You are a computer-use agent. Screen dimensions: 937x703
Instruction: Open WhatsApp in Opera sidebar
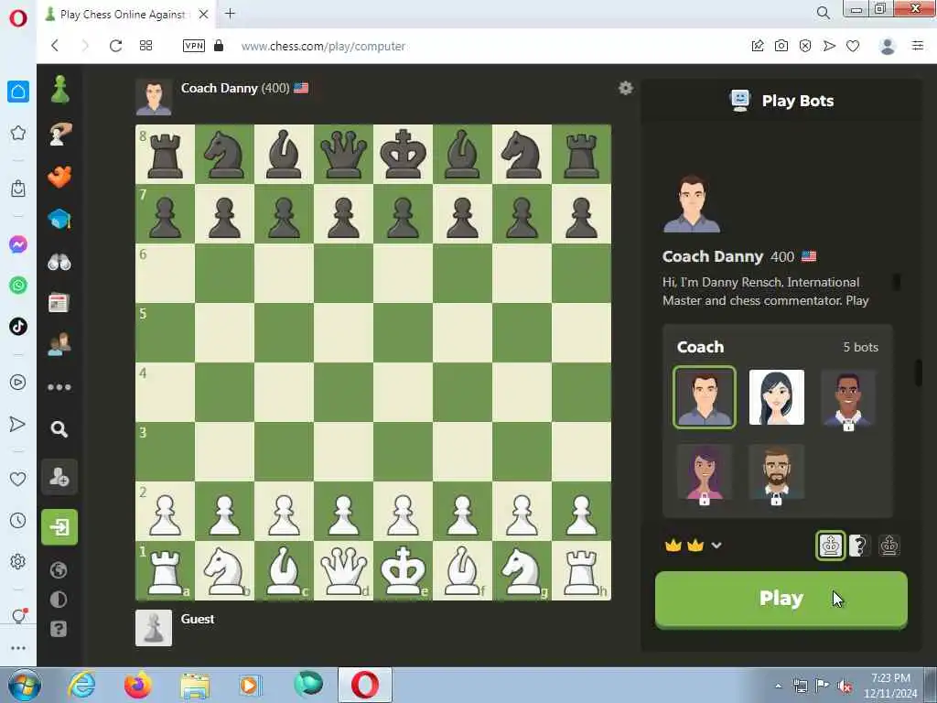point(18,286)
